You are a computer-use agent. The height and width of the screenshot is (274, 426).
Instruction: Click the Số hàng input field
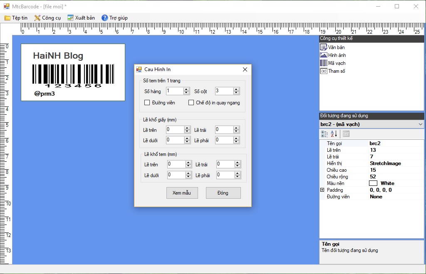(174, 91)
